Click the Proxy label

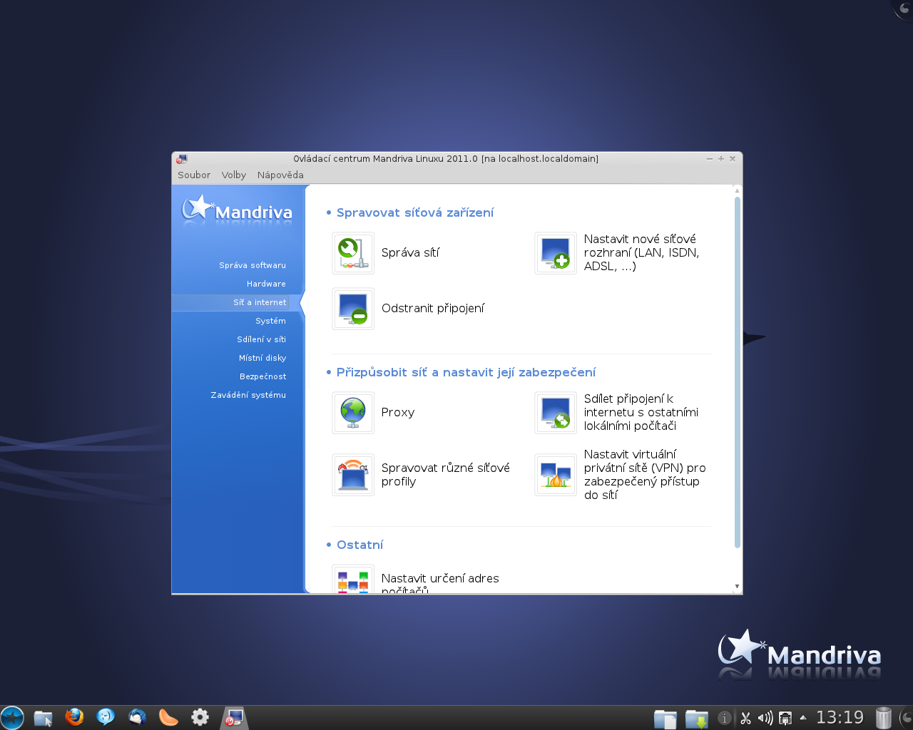pos(398,413)
